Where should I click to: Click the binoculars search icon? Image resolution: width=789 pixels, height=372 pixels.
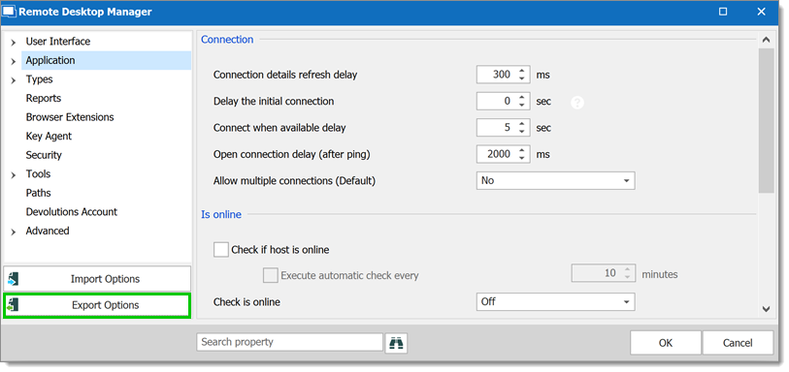[x=397, y=343]
